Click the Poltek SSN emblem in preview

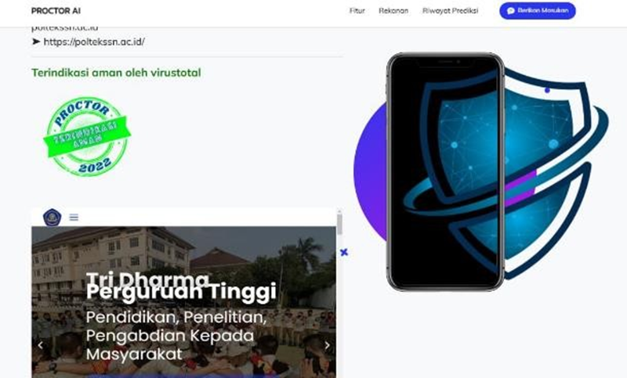tap(52, 218)
